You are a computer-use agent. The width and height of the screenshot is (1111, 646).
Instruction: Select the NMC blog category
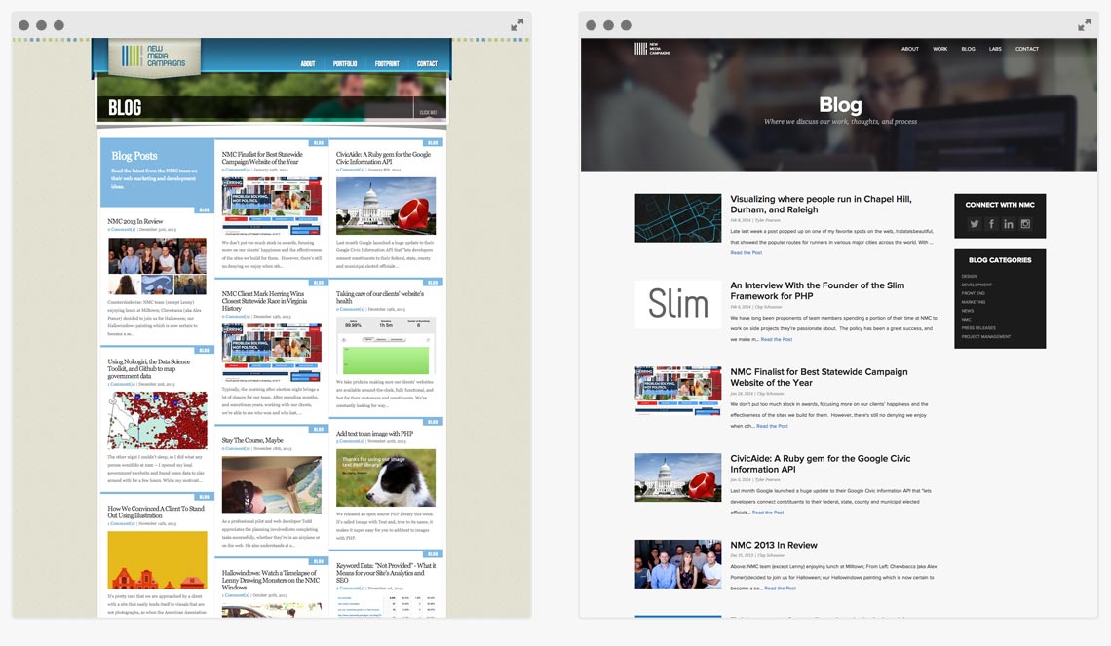[966, 320]
